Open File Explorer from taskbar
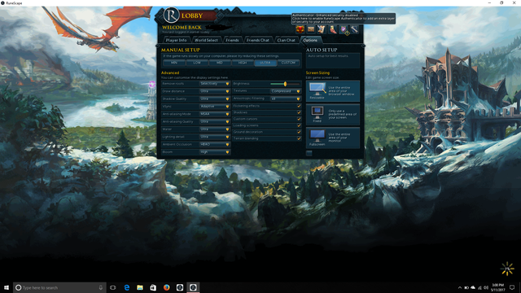 tap(140, 287)
